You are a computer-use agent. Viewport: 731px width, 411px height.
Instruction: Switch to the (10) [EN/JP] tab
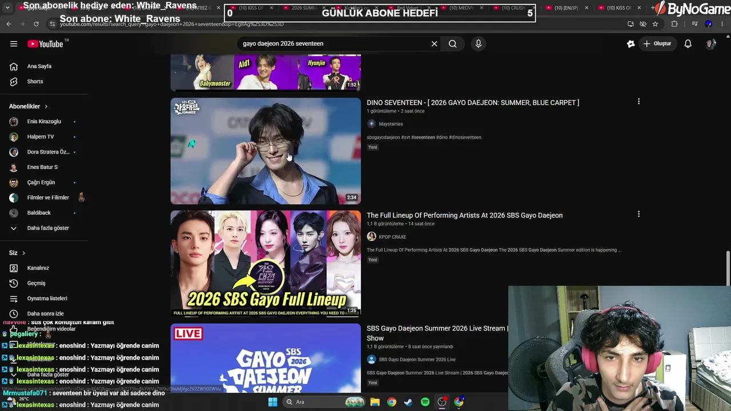566,8
